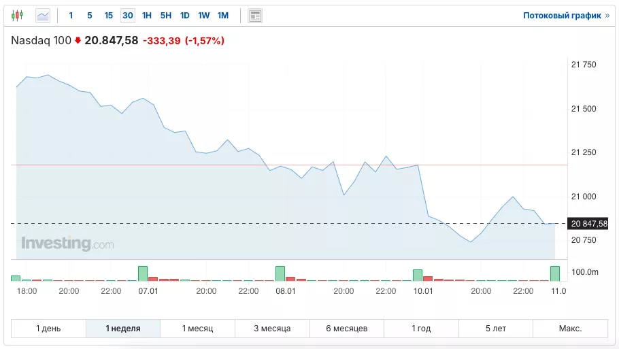
Task: Choose the 1H interval
Action: tap(147, 15)
